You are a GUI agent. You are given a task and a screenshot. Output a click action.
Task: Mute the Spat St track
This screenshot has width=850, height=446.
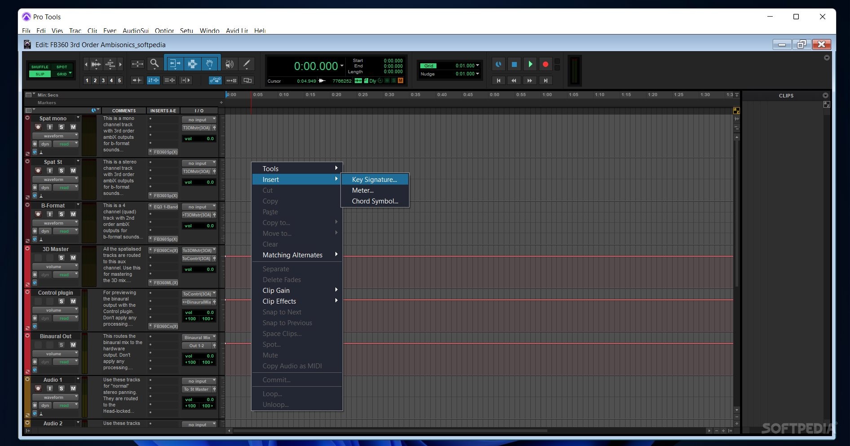(73, 171)
